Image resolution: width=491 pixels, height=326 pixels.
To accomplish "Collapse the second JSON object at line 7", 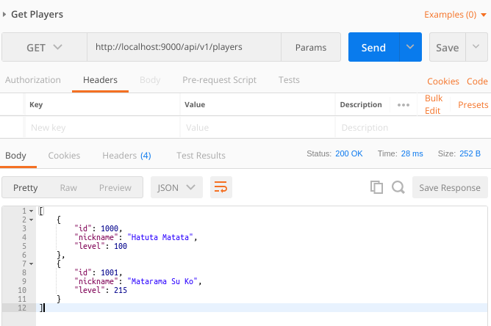I will click(30, 264).
